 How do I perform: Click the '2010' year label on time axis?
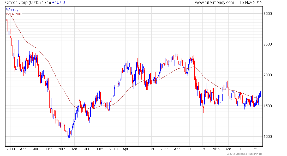(x=113, y=149)
